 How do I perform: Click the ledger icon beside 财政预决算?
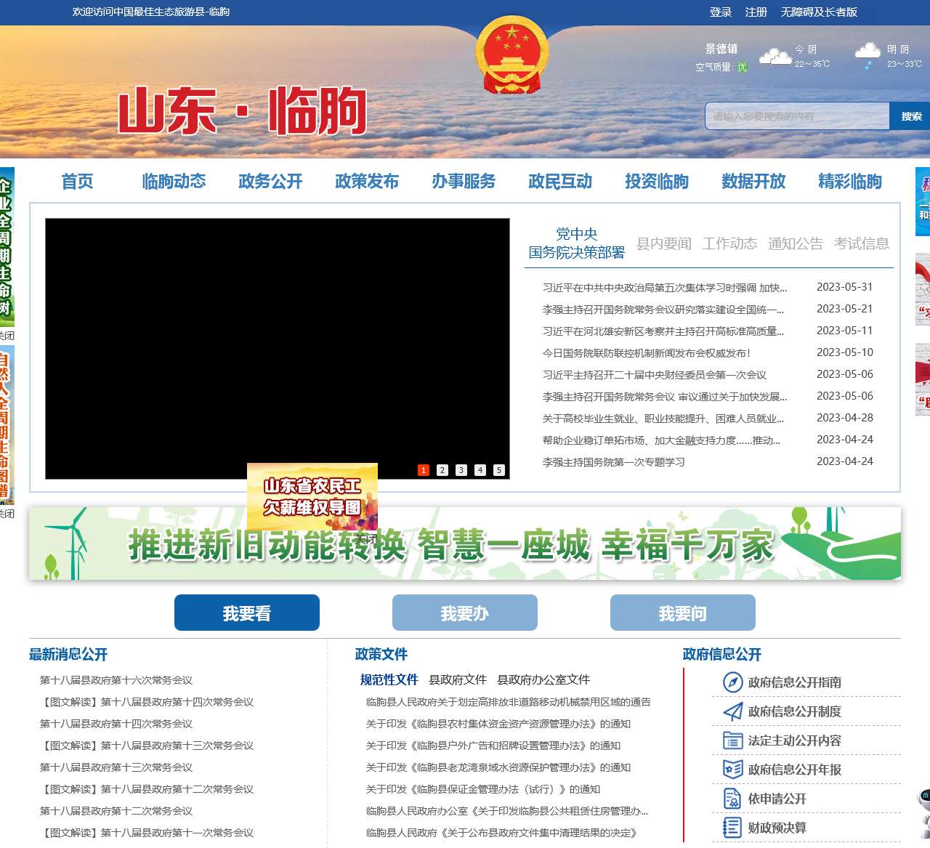[732, 828]
